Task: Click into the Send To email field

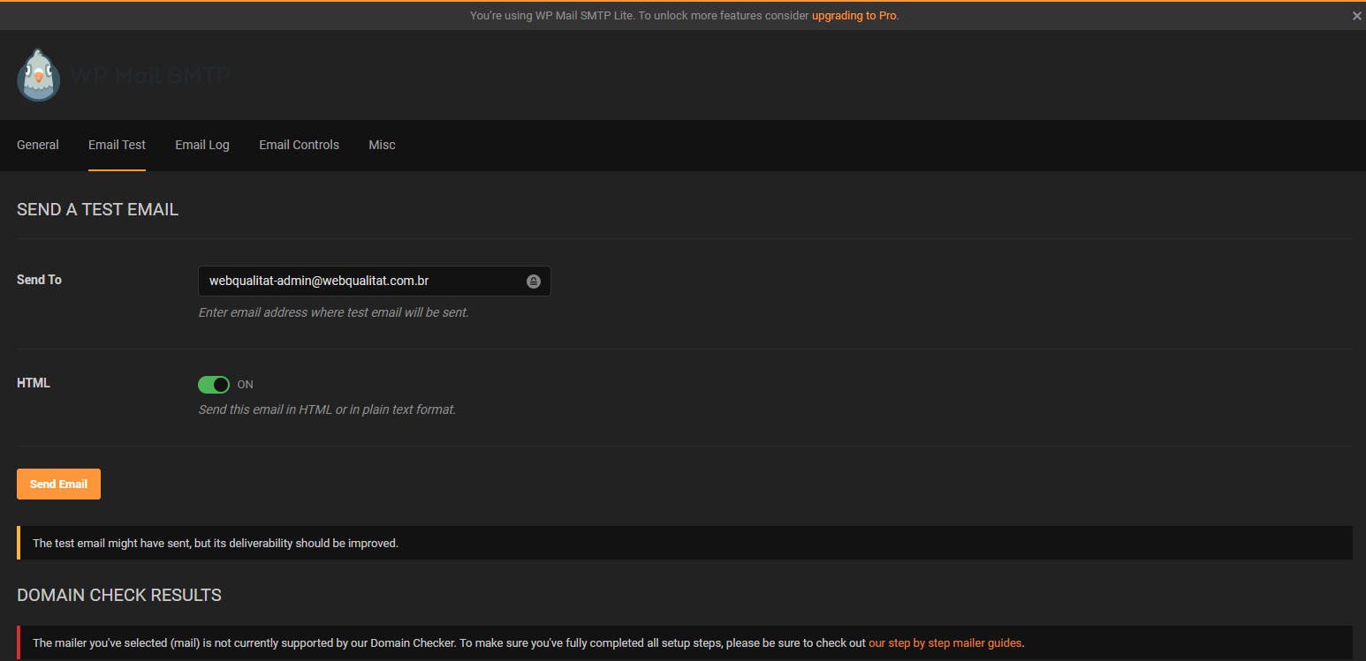Action: (374, 282)
